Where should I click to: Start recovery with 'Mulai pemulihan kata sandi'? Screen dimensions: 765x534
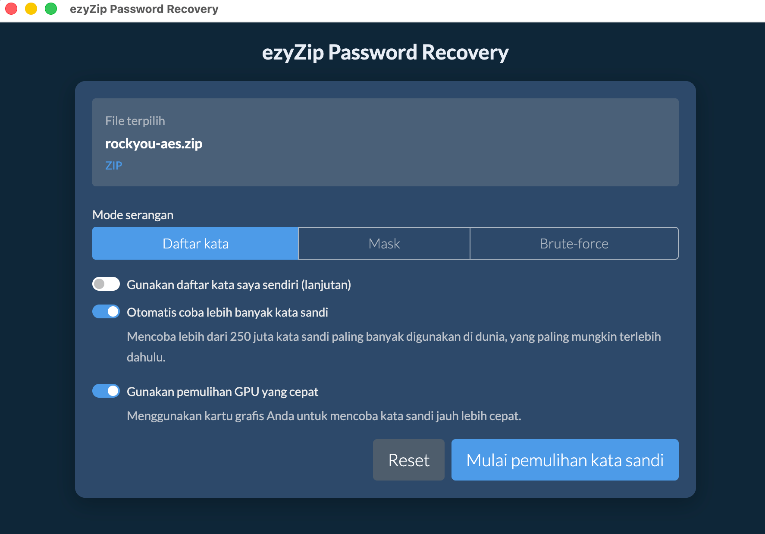(565, 460)
